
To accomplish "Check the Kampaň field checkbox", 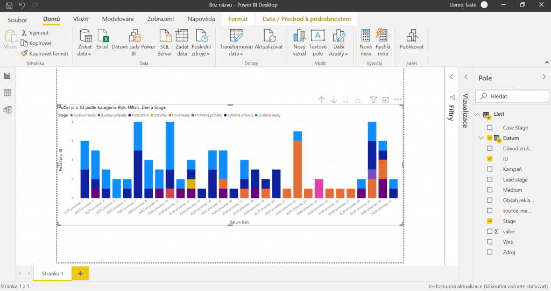I will click(x=490, y=169).
